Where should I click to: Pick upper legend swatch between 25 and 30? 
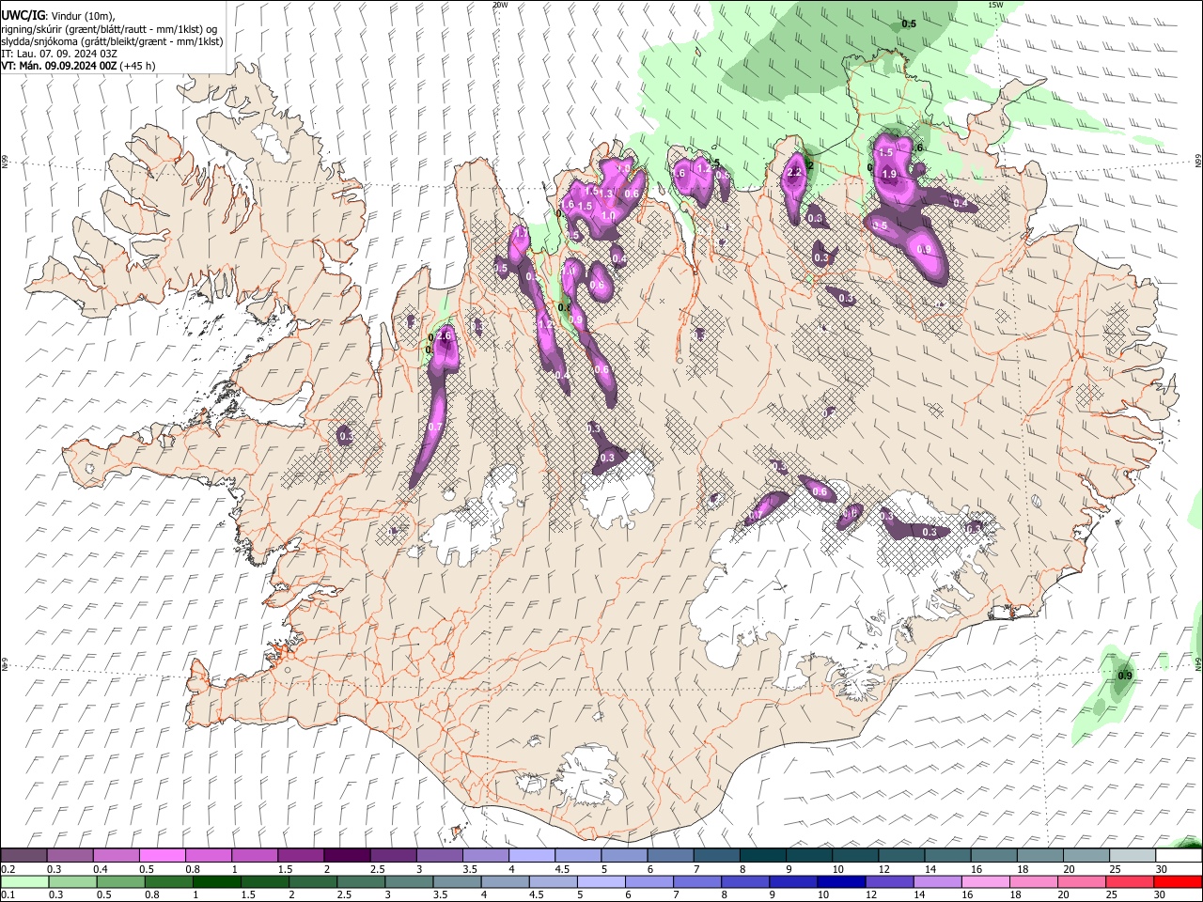point(1133,856)
